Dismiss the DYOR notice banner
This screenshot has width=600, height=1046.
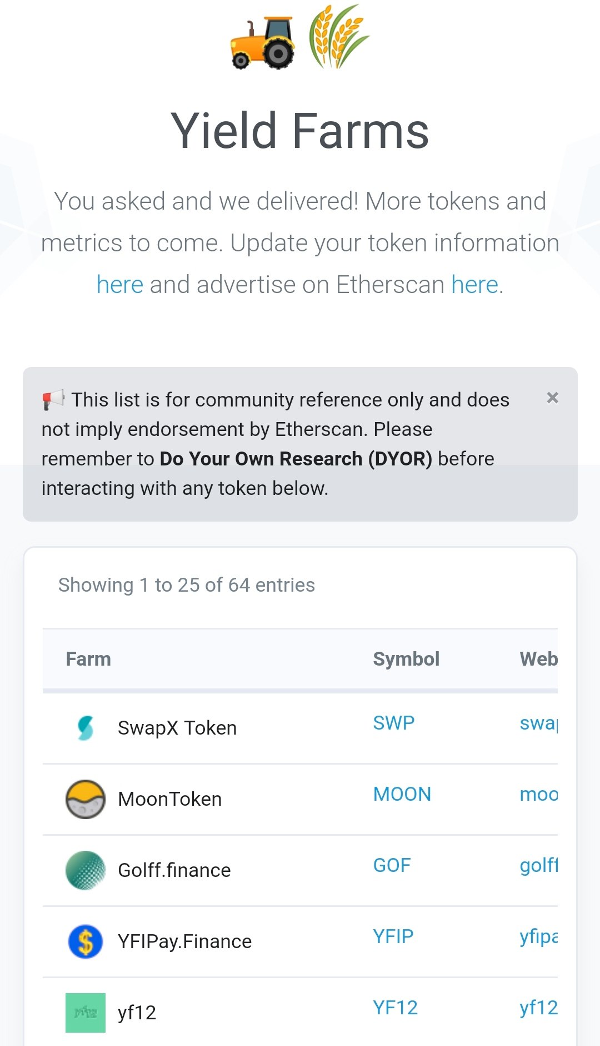552,398
